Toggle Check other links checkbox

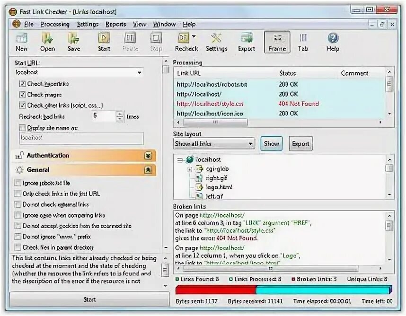tap(23, 105)
